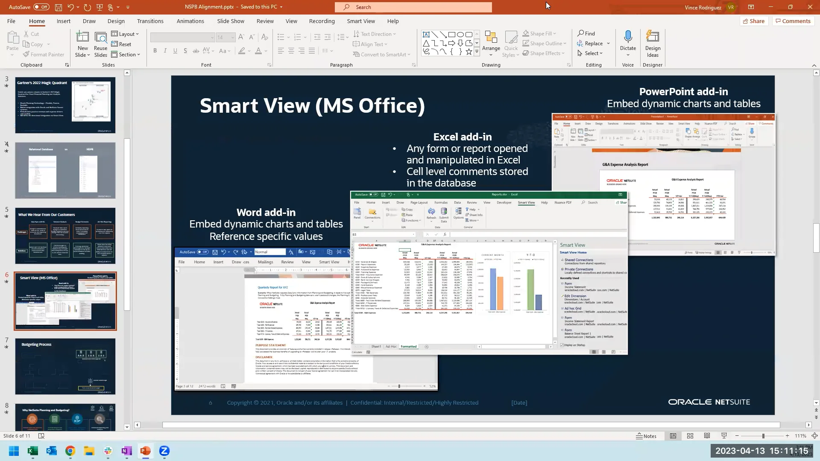The width and height of the screenshot is (820, 461).
Task: Toggle AutoSave switch off/on
Action: [x=41, y=7]
